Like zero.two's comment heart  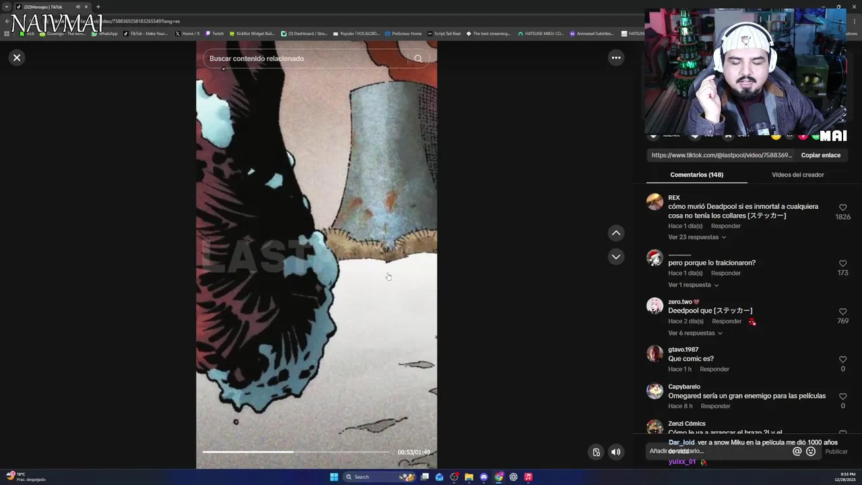tap(842, 312)
